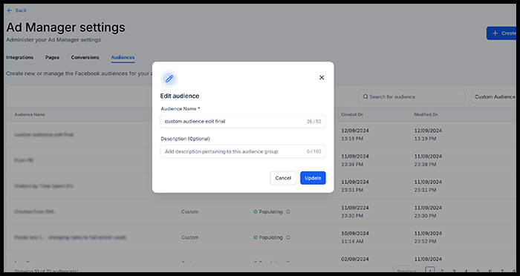The height and width of the screenshot is (276, 520).
Task: Open the Pages tab
Action: [x=52, y=57]
